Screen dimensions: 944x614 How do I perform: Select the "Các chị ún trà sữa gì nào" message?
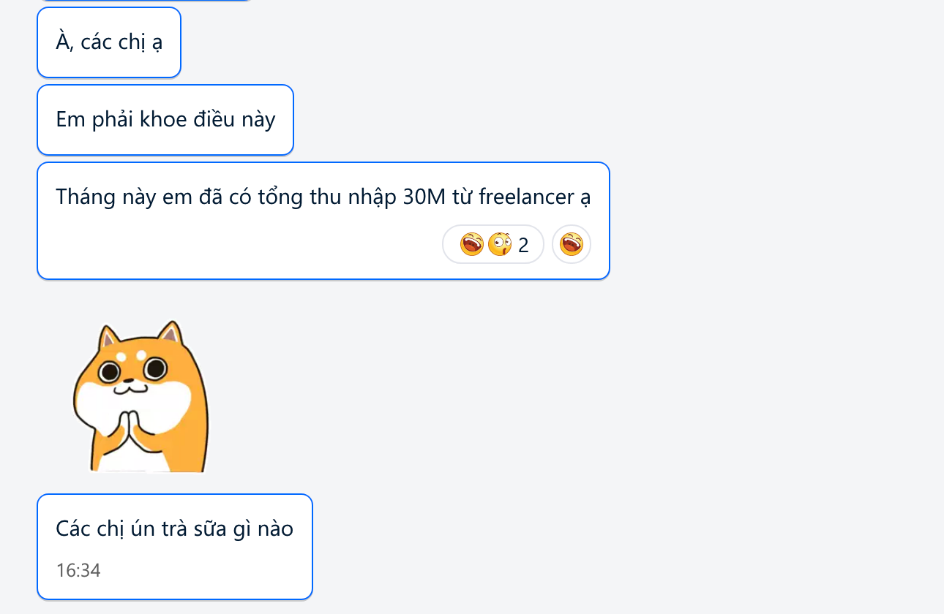(x=175, y=547)
